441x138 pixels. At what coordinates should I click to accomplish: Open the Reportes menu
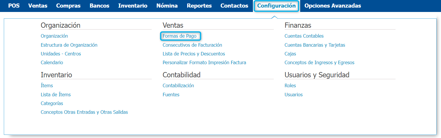199,6
